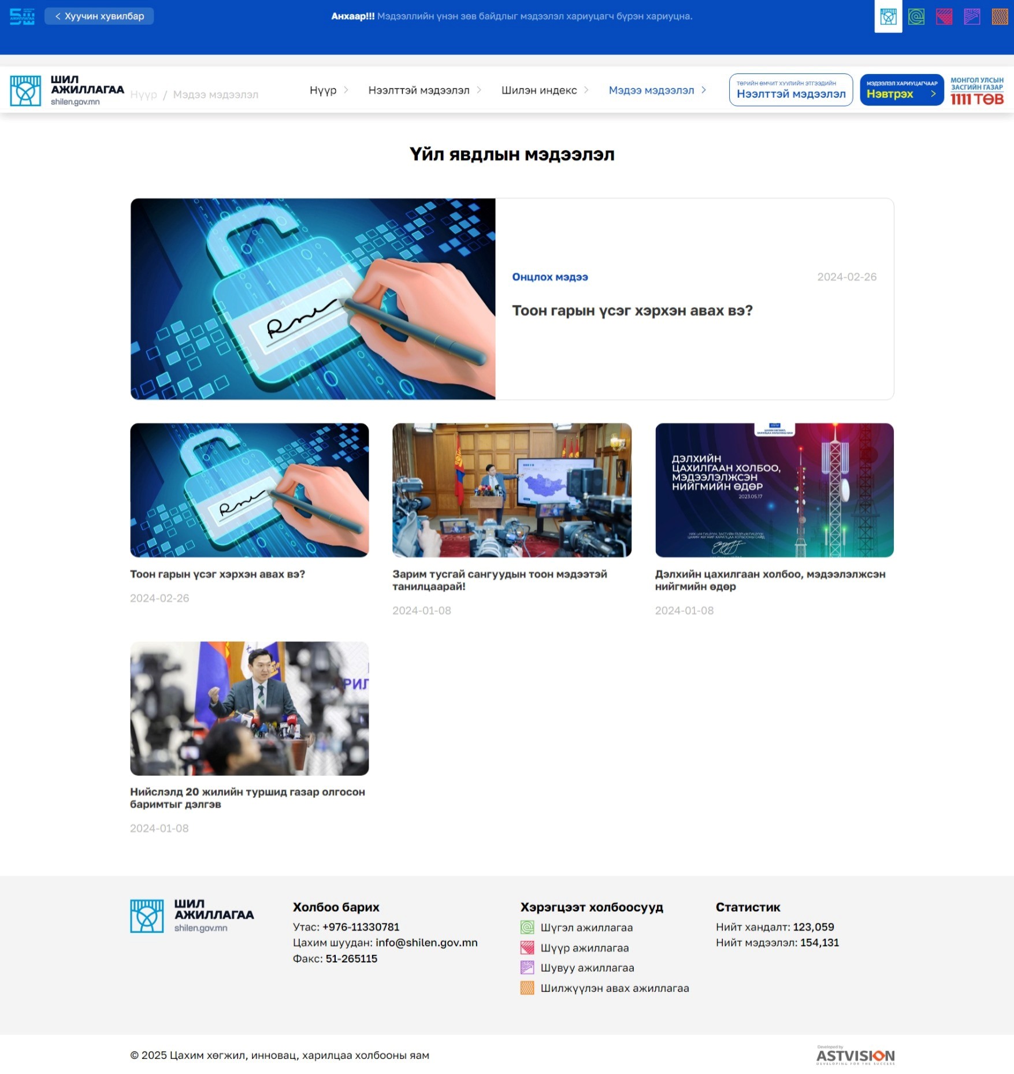Click the ASTVISION developer logo in footer

coord(855,1056)
